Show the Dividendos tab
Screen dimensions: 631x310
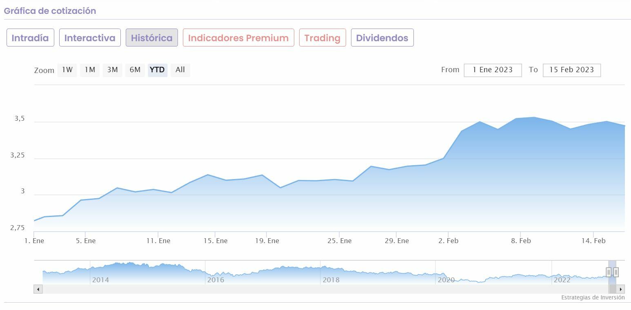pyautogui.click(x=382, y=38)
